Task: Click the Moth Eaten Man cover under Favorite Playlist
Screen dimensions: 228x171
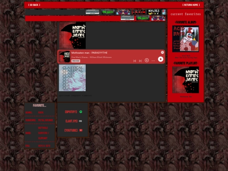Action: click(185, 80)
